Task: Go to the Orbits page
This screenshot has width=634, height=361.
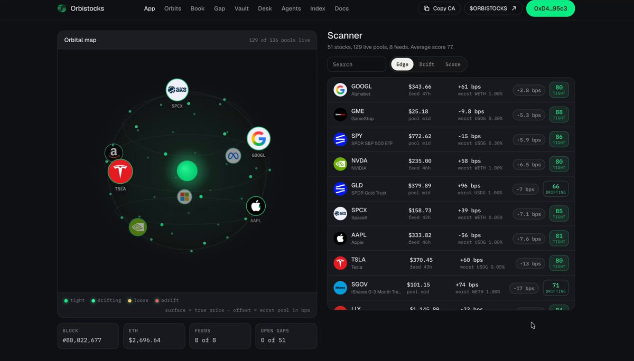Action: [x=173, y=8]
